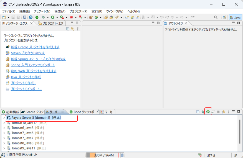
Task: Close the サーバー view tab
Action: (63, 112)
